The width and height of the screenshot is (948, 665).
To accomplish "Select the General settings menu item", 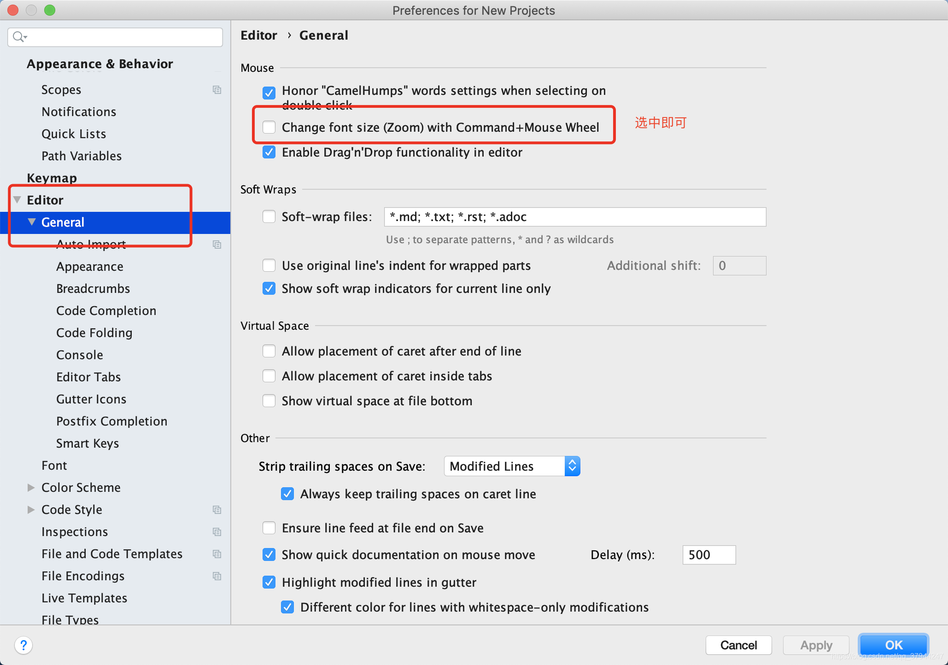I will pos(64,222).
